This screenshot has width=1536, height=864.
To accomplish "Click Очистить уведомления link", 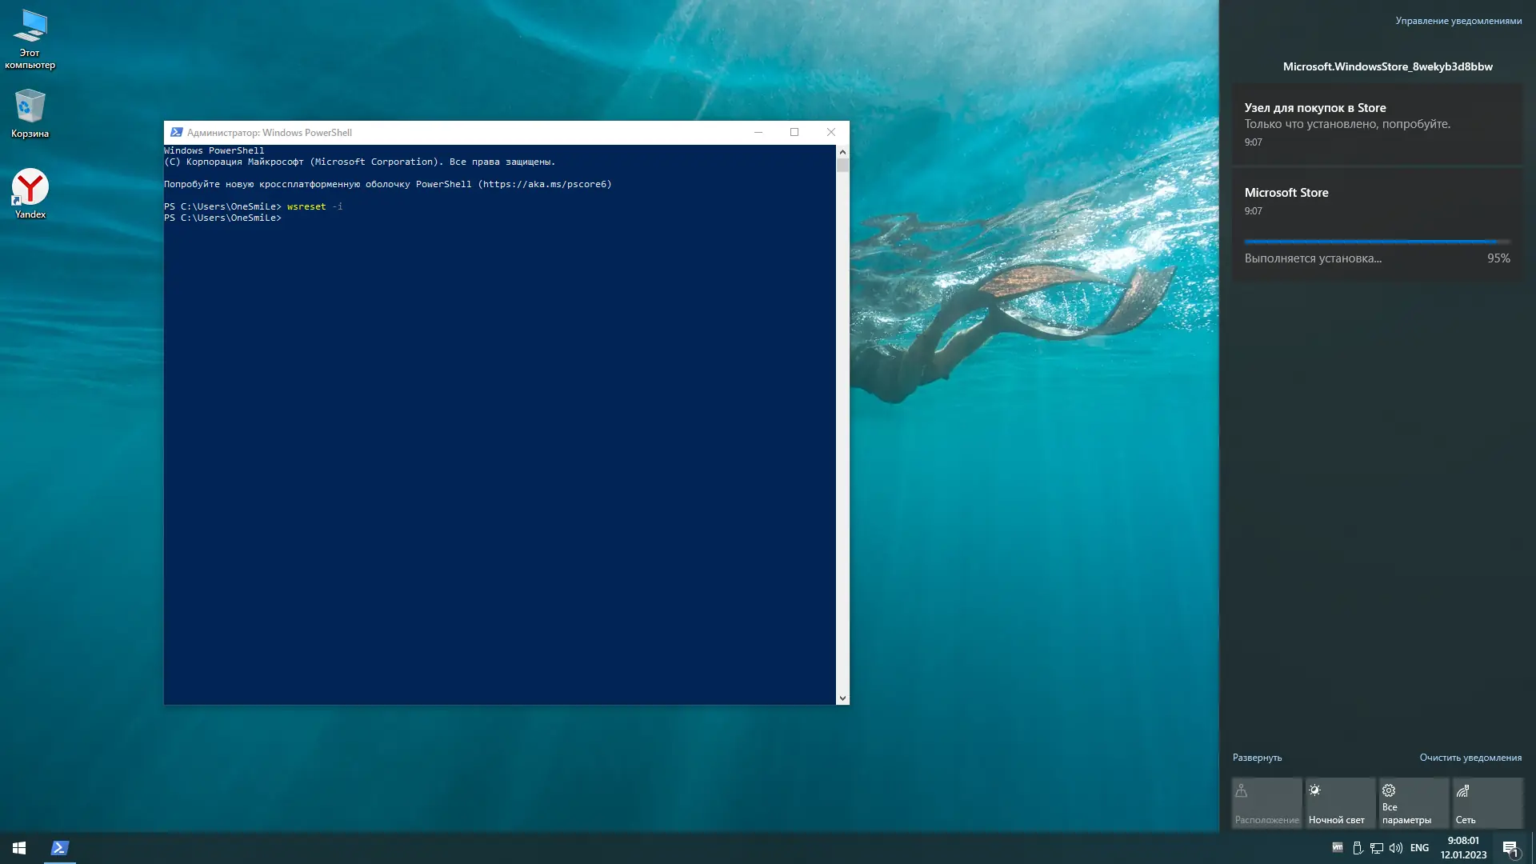I will click(x=1470, y=758).
